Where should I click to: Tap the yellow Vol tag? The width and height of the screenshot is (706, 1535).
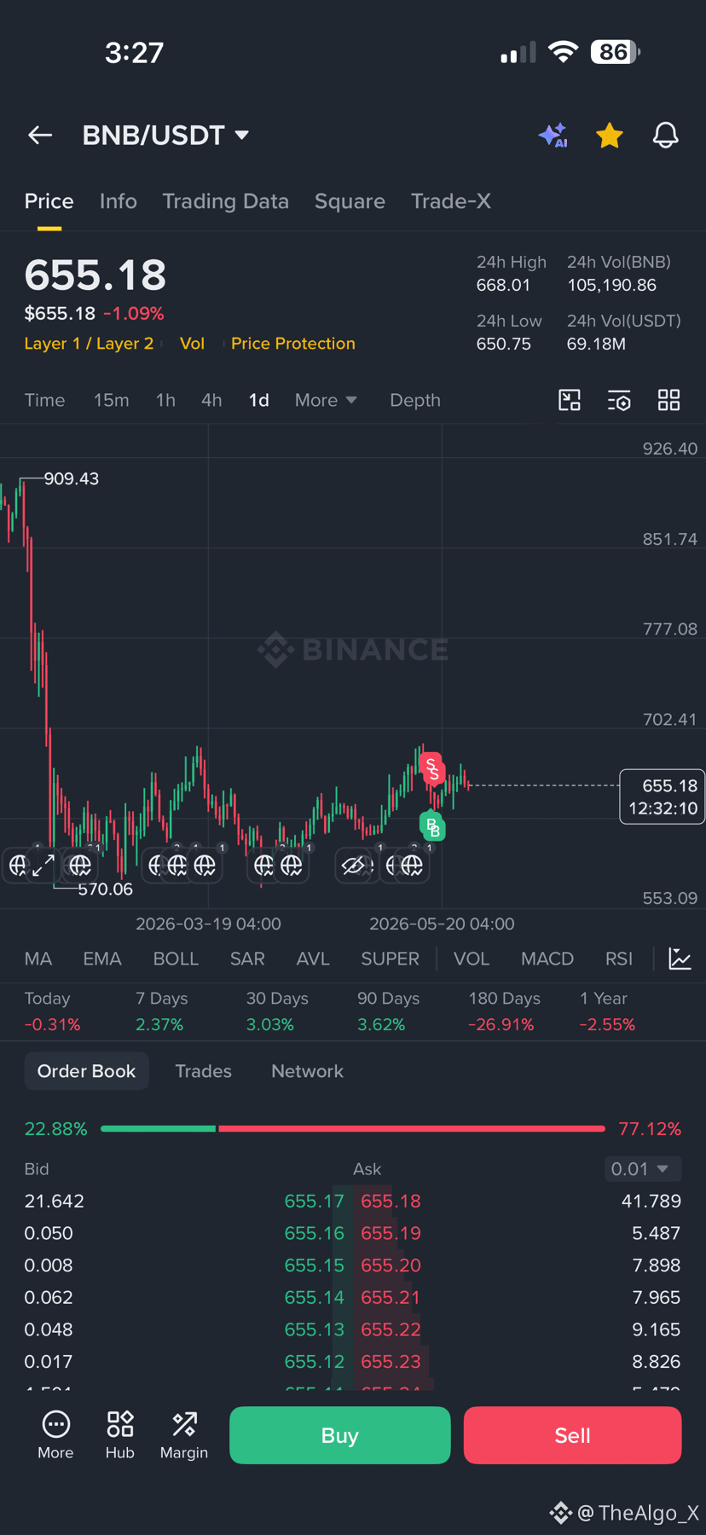point(192,344)
